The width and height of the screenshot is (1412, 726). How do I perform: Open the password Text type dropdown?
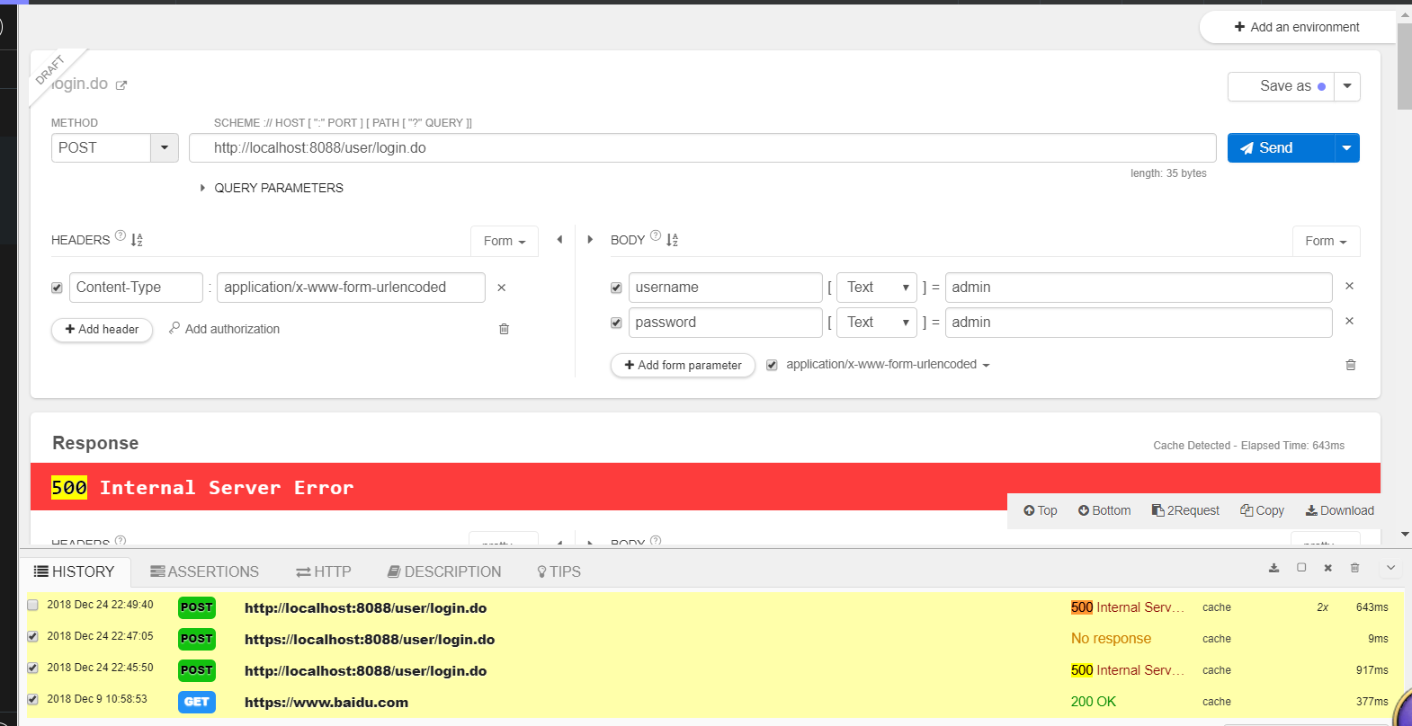click(877, 323)
